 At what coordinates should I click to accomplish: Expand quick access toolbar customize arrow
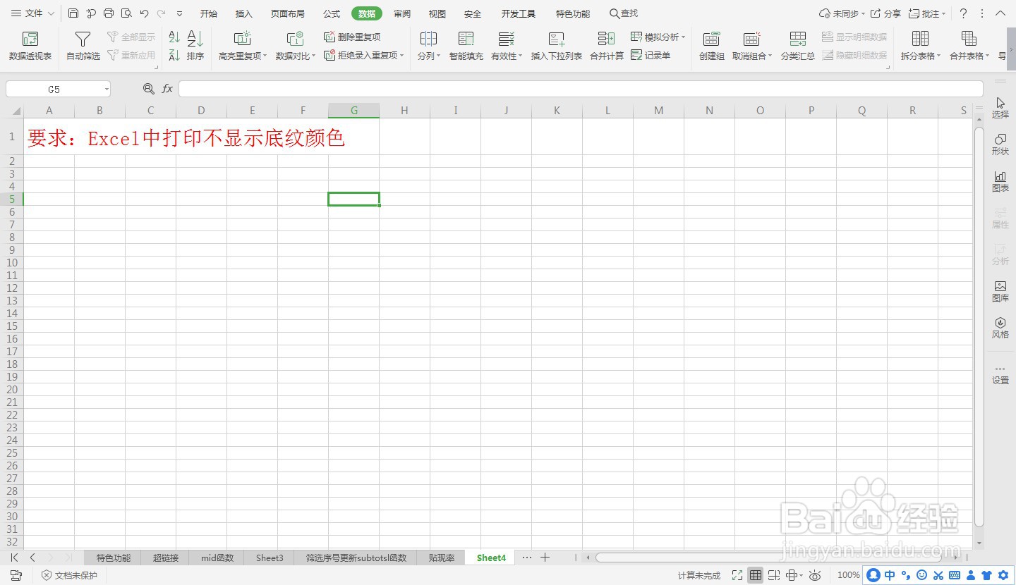click(179, 13)
